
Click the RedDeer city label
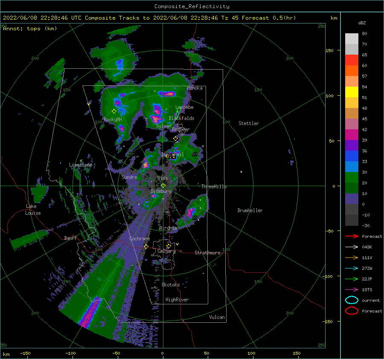click(x=181, y=129)
